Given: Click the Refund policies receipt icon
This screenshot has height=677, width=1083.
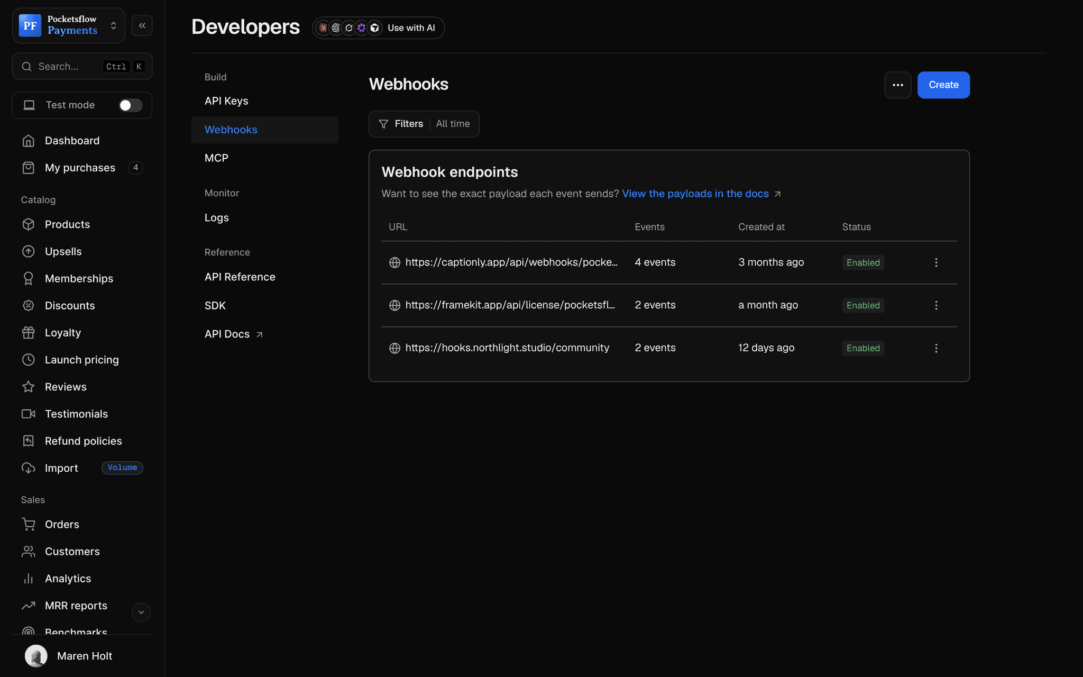Looking at the screenshot, I should [29, 441].
